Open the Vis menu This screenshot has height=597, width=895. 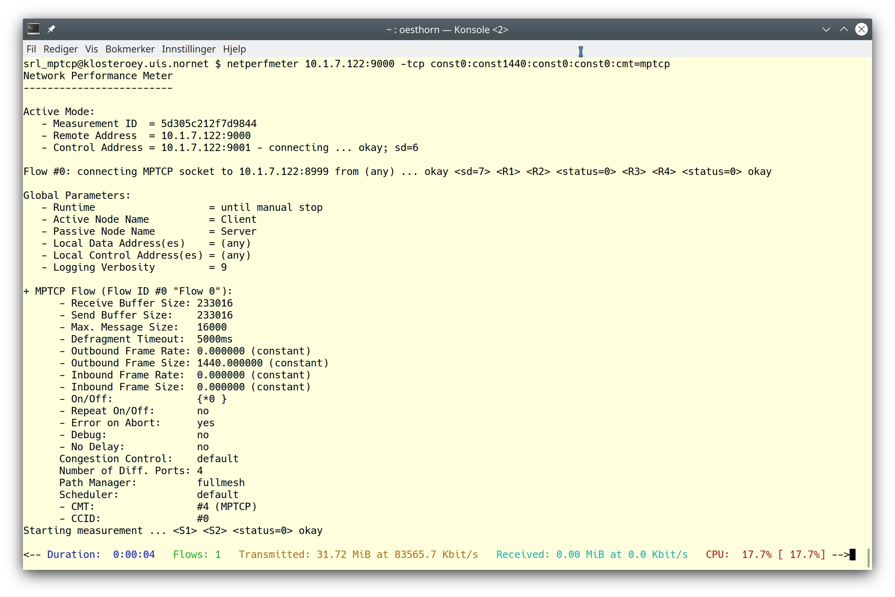click(92, 49)
